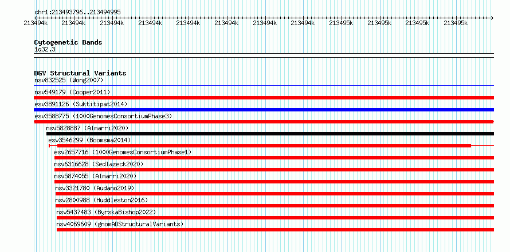This screenshot has height=252, width=510.
Task: Click the red bar under nsv3321780
Action: pos(275,194)
